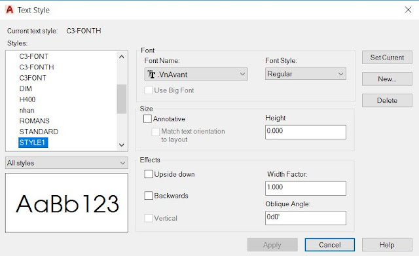419x256 pixels.
Task: Click the Help button
Action: point(387,245)
